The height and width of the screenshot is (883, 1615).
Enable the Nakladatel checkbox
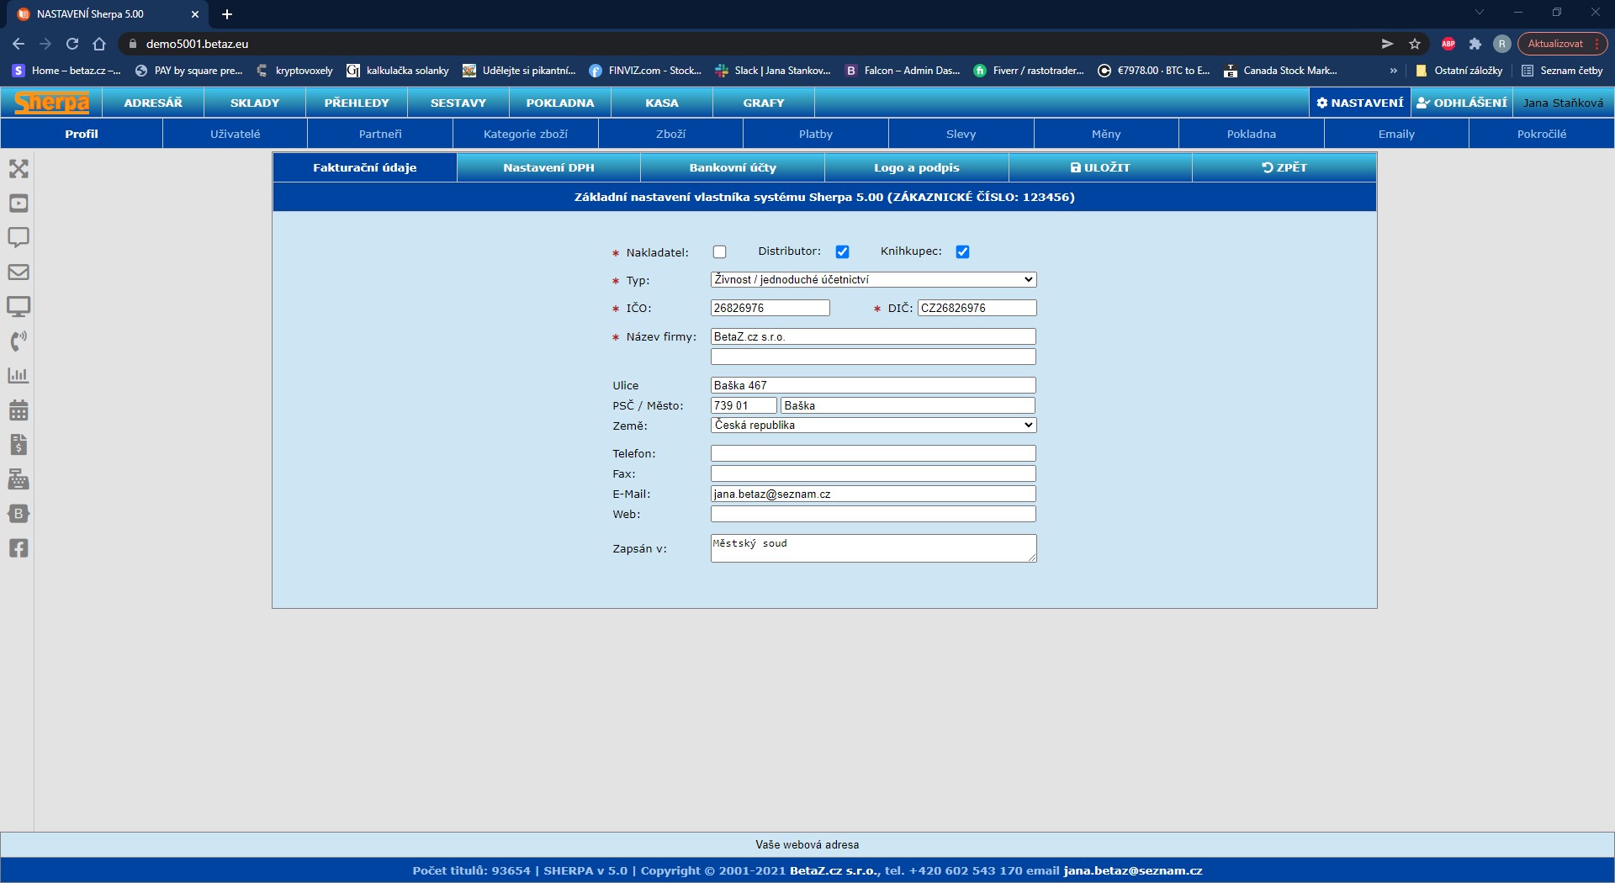click(x=719, y=251)
